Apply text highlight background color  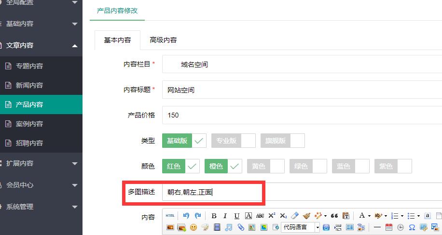[378, 216]
